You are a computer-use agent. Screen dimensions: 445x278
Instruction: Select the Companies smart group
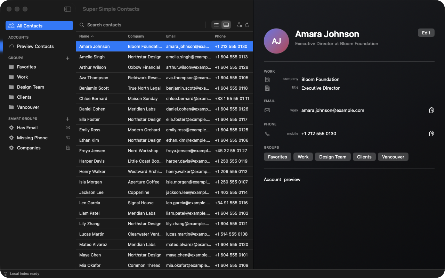pyautogui.click(x=39, y=148)
